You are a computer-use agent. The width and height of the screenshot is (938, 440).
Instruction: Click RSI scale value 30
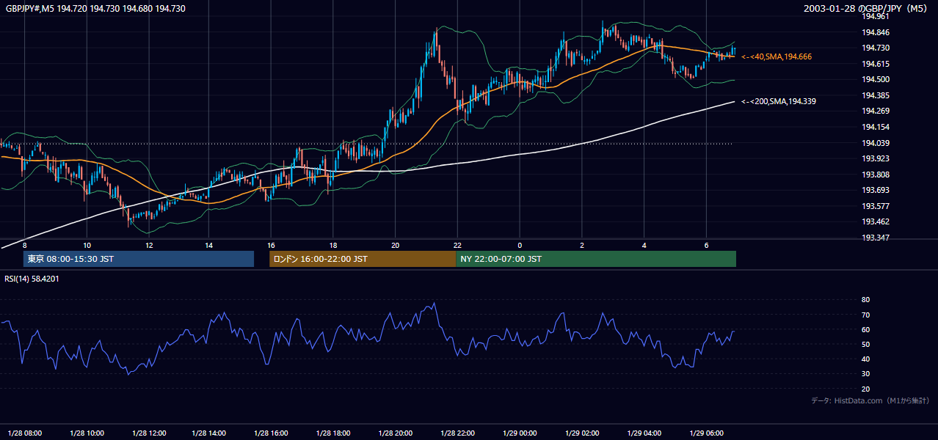click(x=865, y=374)
